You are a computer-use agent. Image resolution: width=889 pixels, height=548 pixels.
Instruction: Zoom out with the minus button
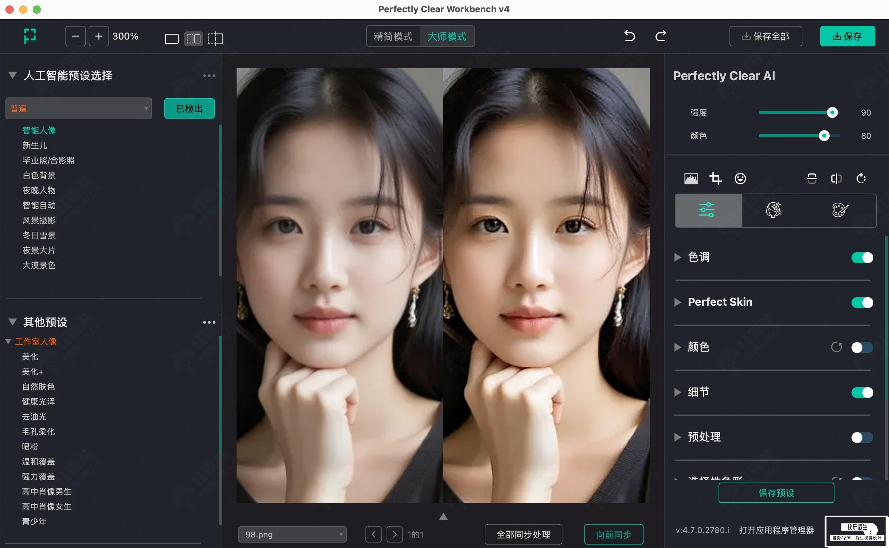(75, 36)
